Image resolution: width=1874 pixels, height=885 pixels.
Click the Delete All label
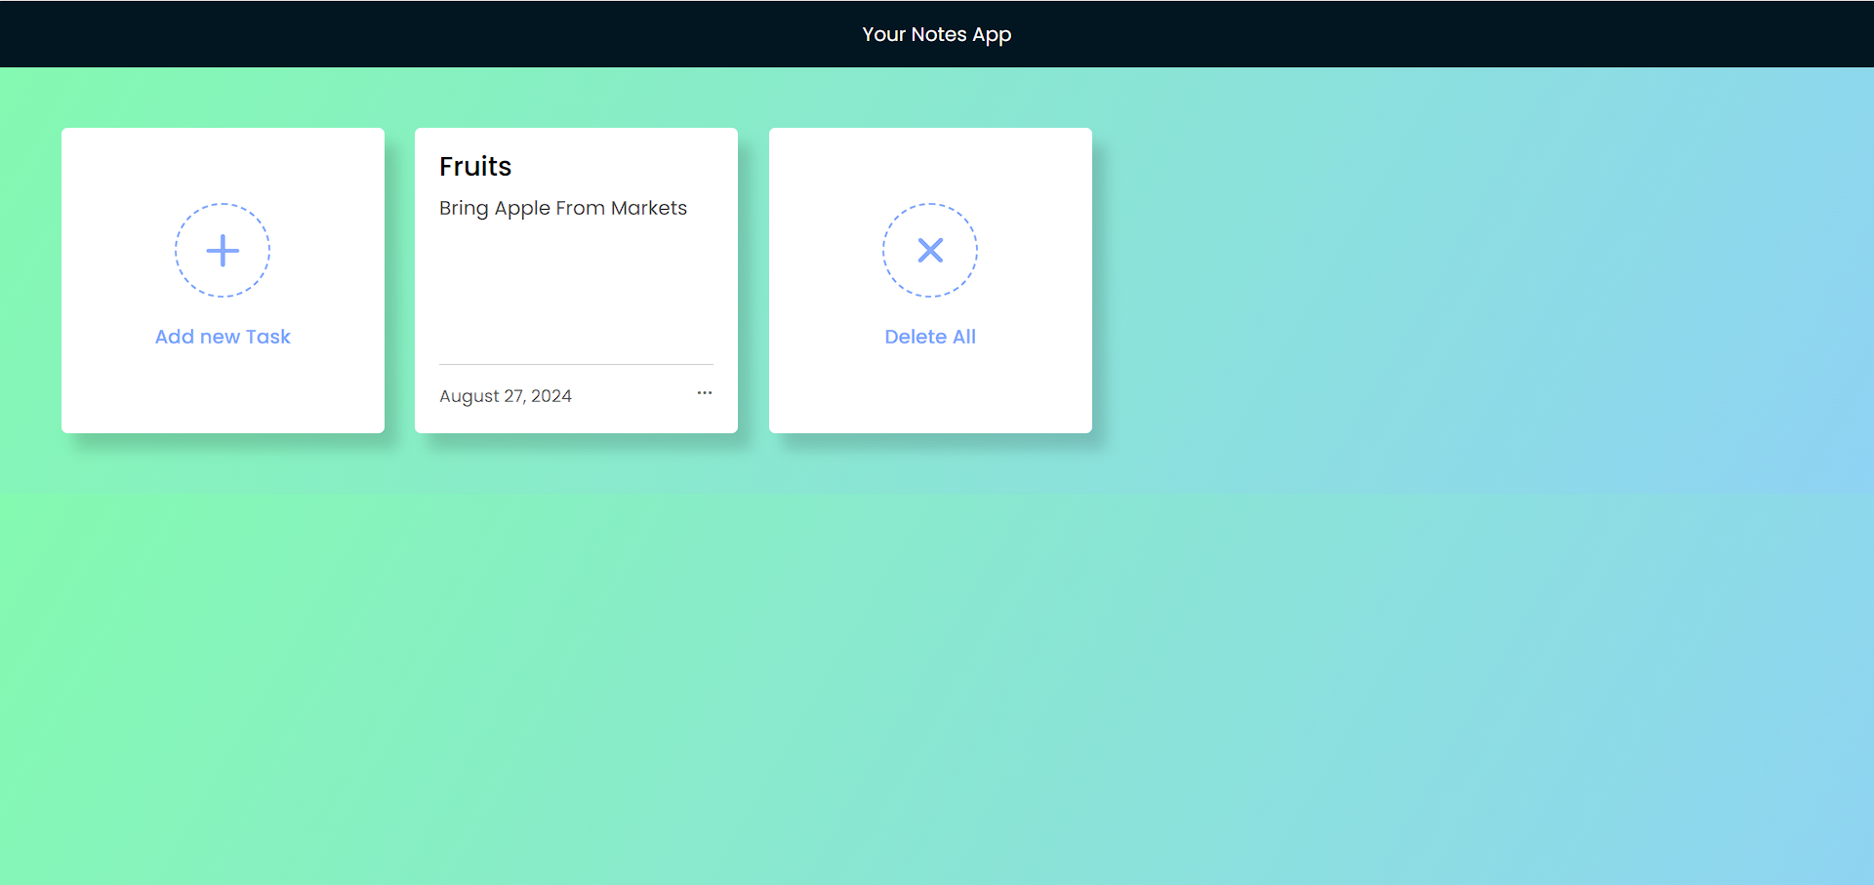[930, 337]
